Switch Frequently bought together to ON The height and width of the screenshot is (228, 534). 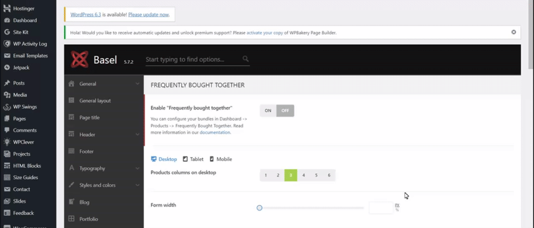[268, 111]
